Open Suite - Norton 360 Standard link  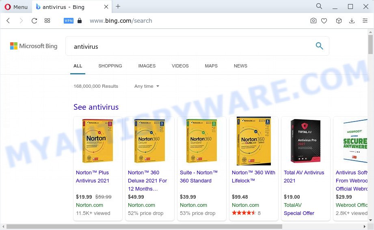pos(199,176)
